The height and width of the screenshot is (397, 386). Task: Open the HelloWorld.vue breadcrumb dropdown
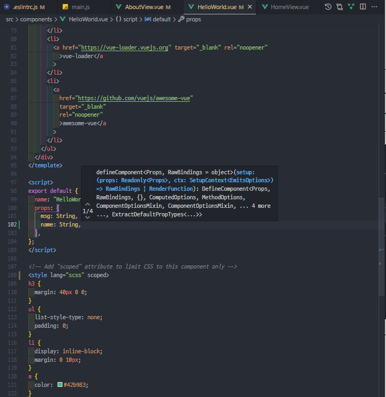pyautogui.click(x=88, y=19)
